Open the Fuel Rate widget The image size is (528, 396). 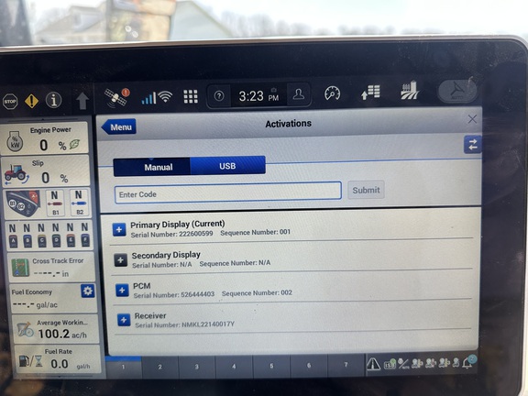pos(58,359)
